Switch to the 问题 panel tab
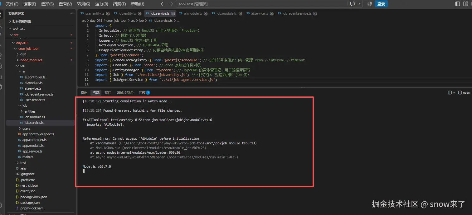 click(x=144, y=93)
